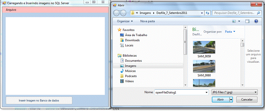Click navigation pane scrollbar down arrow

pos(185,85)
